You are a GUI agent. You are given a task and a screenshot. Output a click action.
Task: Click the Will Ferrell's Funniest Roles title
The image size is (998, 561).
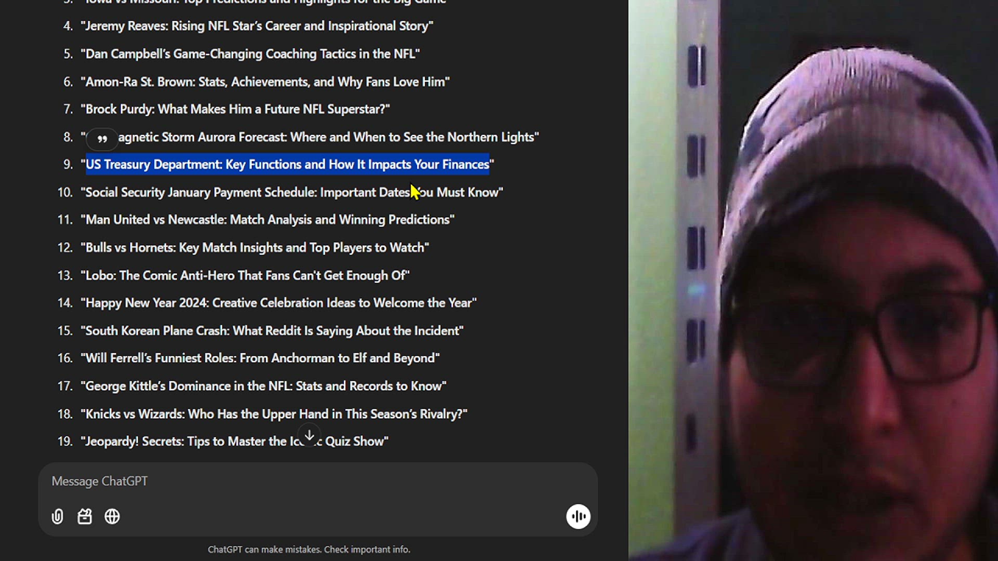(260, 358)
